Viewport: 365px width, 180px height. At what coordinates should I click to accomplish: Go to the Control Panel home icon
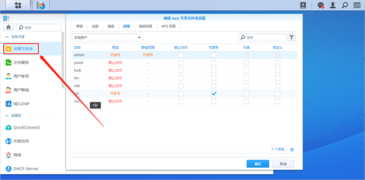9,27
